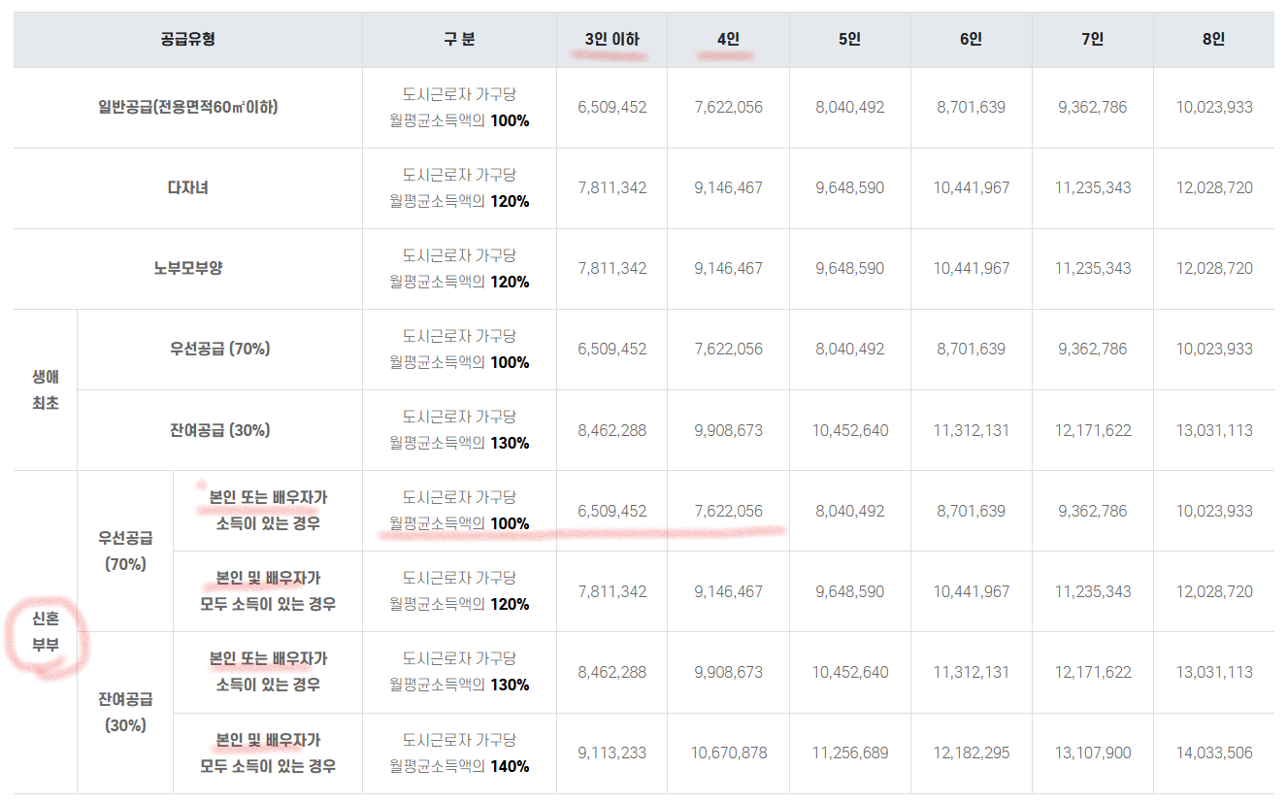Image resolution: width=1288 pixels, height=803 pixels.
Task: Click the value 6,509,452 in the top row
Action: [611, 107]
